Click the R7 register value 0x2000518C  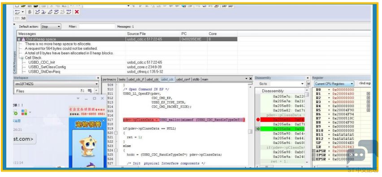343,118
